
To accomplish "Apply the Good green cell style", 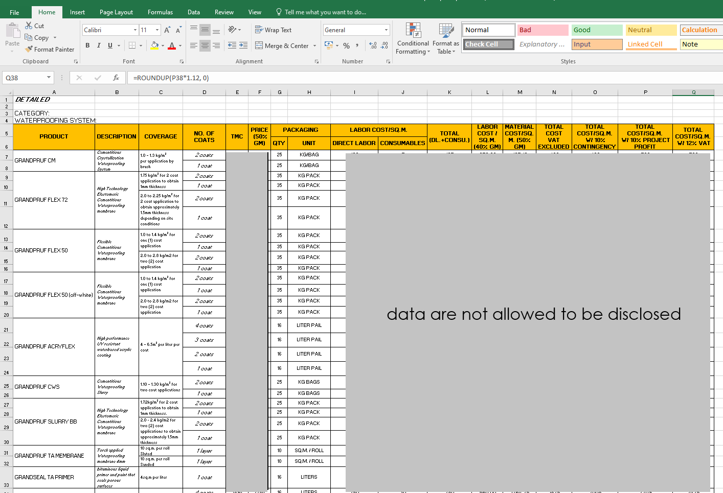I will pyautogui.click(x=597, y=30).
